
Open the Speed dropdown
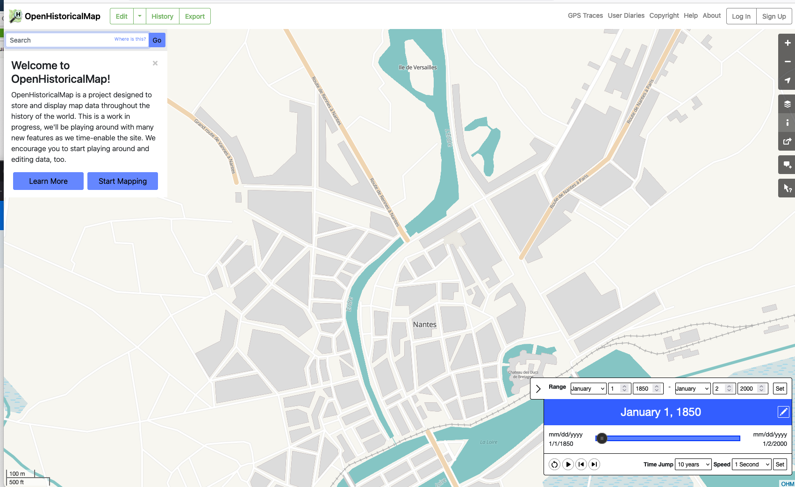point(751,464)
